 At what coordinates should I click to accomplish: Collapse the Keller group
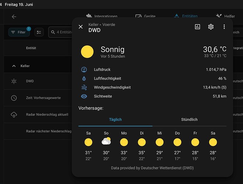[14, 66]
